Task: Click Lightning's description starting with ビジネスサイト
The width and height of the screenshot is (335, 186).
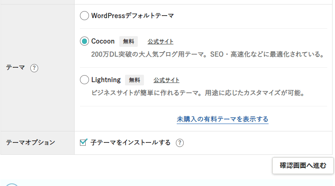Action: click(198, 92)
